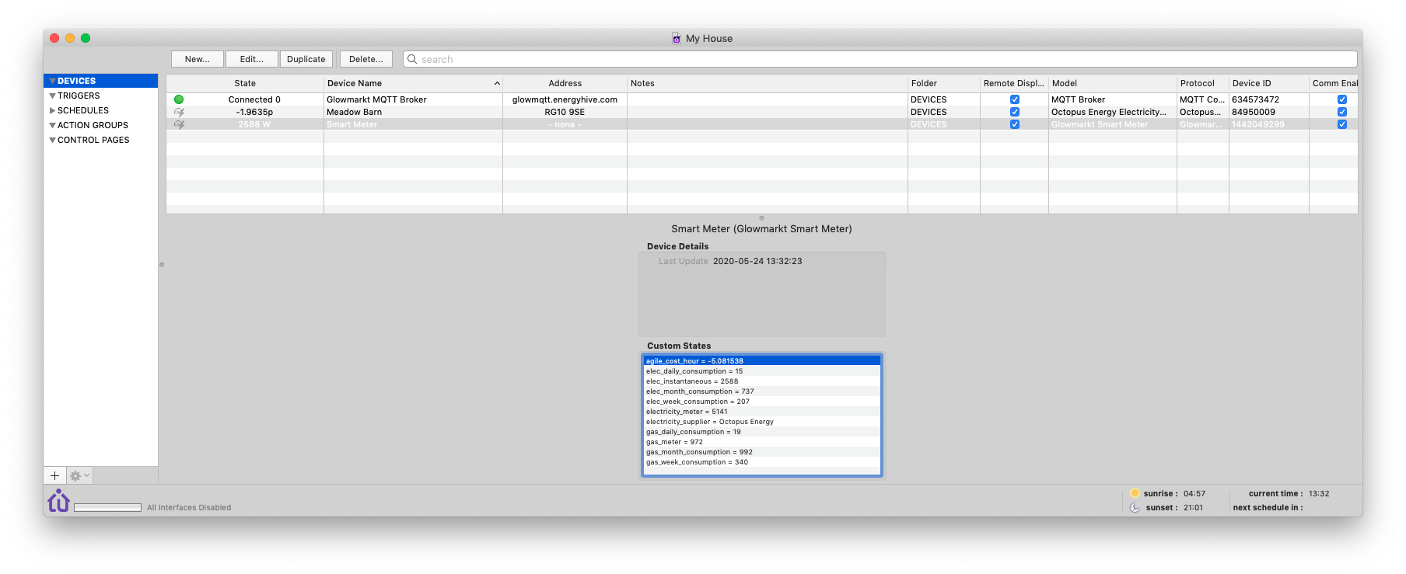Screen dimensions: 1406x574
Task: Click the Edit... button
Action: pyautogui.click(x=252, y=59)
